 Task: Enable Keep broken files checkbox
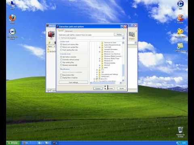61,75
